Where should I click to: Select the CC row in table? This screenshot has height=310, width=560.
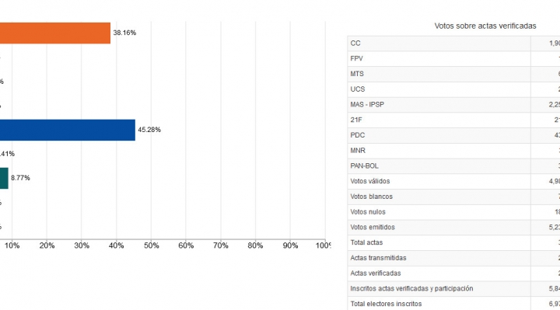pos(453,44)
